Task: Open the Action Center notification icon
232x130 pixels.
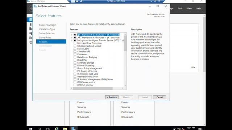Action: pyautogui.click(x=200, y=129)
